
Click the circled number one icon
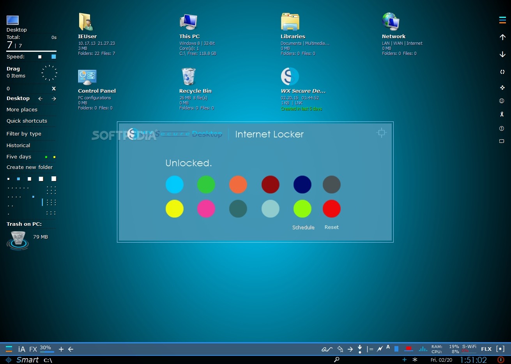pyautogui.click(x=502, y=128)
